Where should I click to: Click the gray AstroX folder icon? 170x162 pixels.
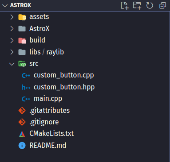click(22, 29)
